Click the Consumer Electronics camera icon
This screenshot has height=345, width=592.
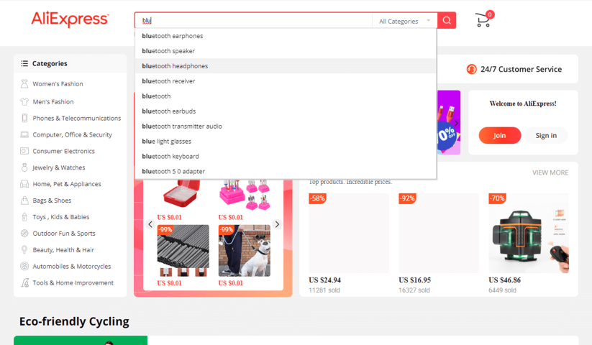coord(24,151)
